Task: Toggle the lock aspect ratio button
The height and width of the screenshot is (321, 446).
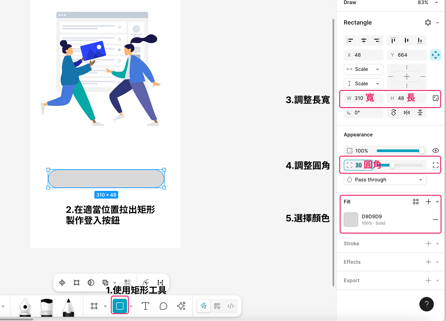Action: click(x=435, y=98)
